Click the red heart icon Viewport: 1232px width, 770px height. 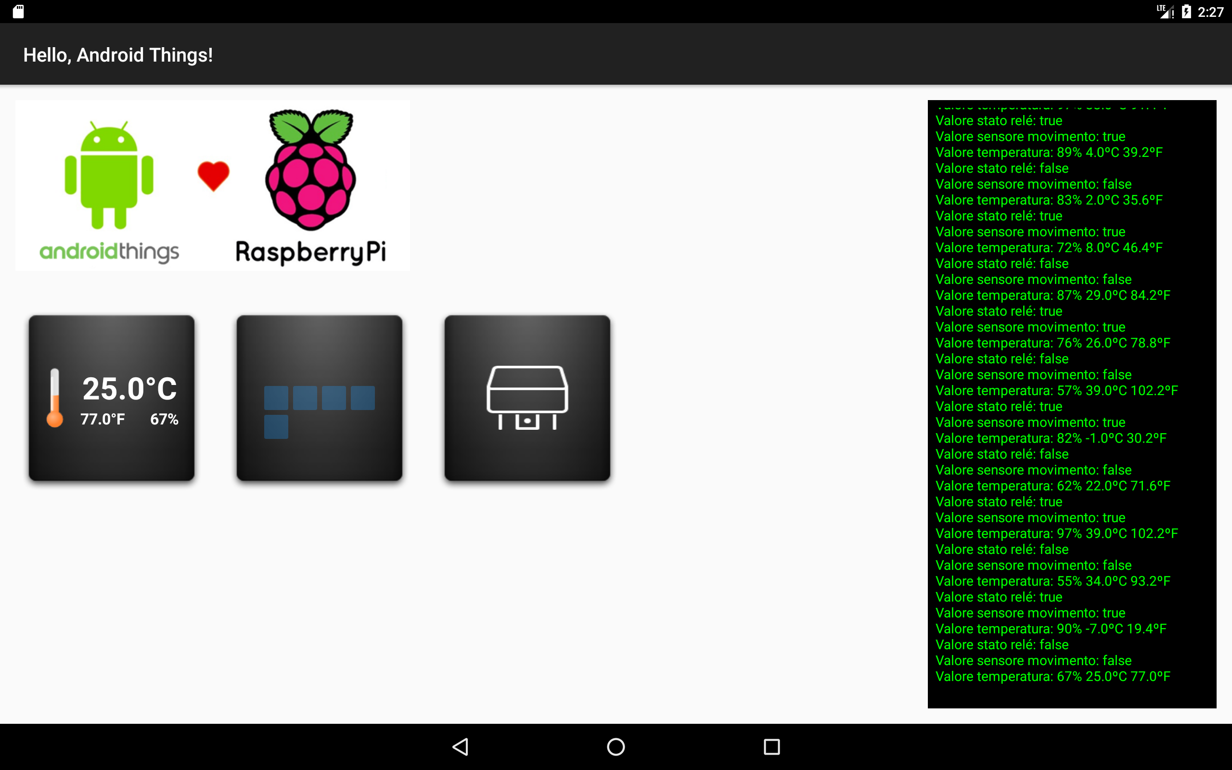pyautogui.click(x=213, y=176)
